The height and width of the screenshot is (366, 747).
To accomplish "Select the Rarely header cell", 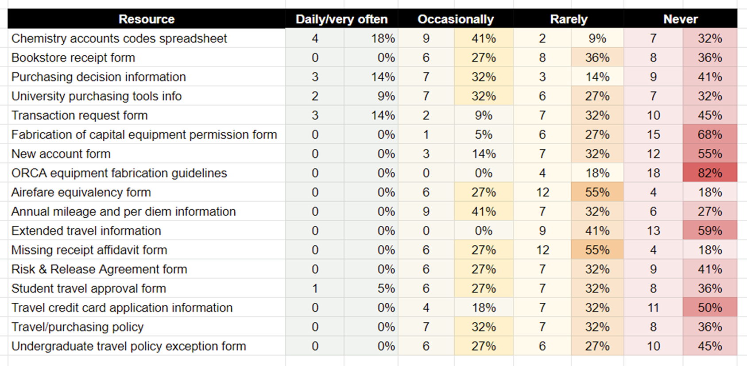I will pyautogui.click(x=569, y=19).
